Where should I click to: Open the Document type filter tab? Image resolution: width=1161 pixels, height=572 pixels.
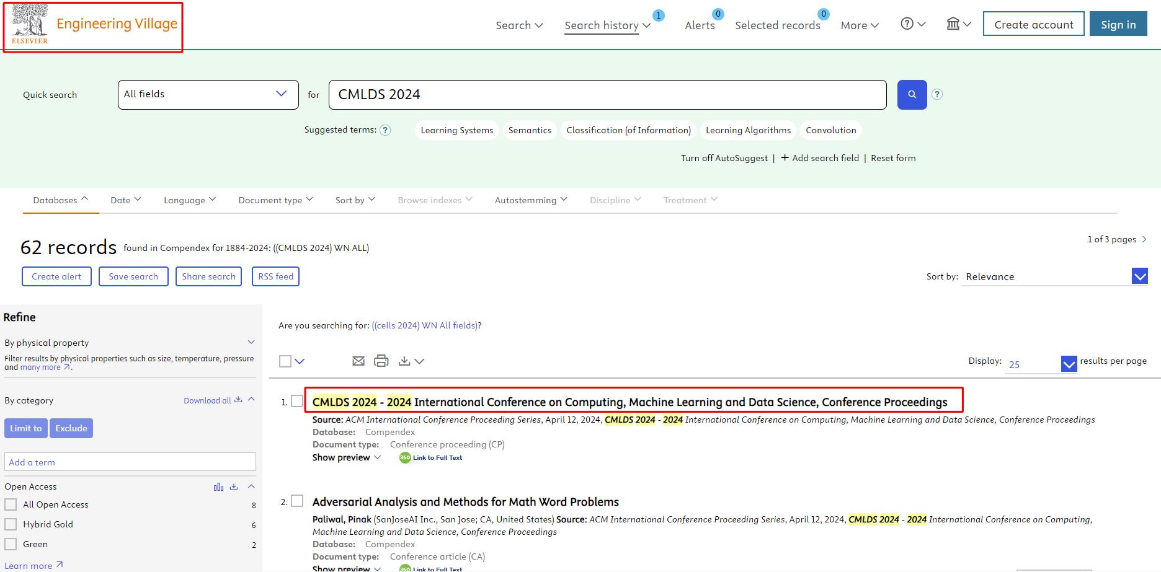coord(275,200)
